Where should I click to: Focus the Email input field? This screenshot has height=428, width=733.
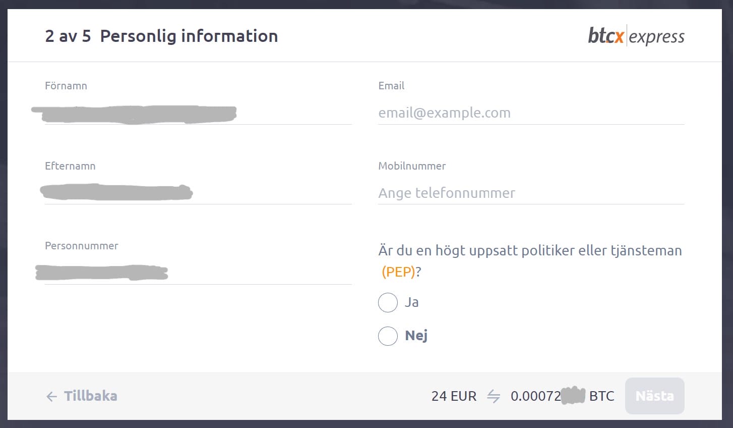[531, 113]
